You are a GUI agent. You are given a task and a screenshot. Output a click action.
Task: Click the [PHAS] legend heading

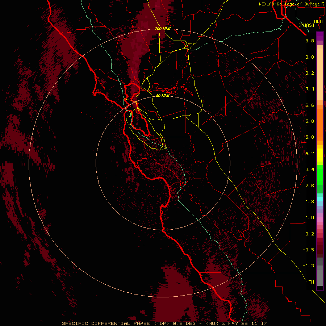tap(306, 25)
